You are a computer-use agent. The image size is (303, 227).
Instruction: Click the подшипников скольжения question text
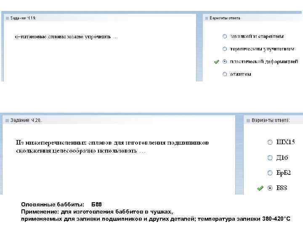pos(112,147)
